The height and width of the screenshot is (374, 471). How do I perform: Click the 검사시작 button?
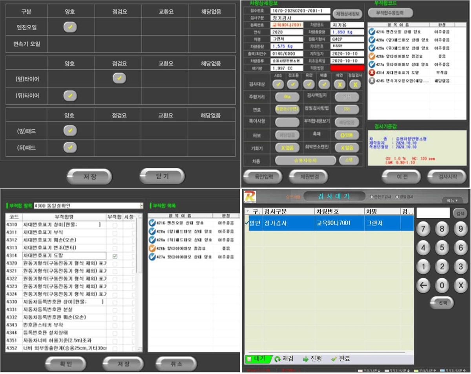coord(446,177)
